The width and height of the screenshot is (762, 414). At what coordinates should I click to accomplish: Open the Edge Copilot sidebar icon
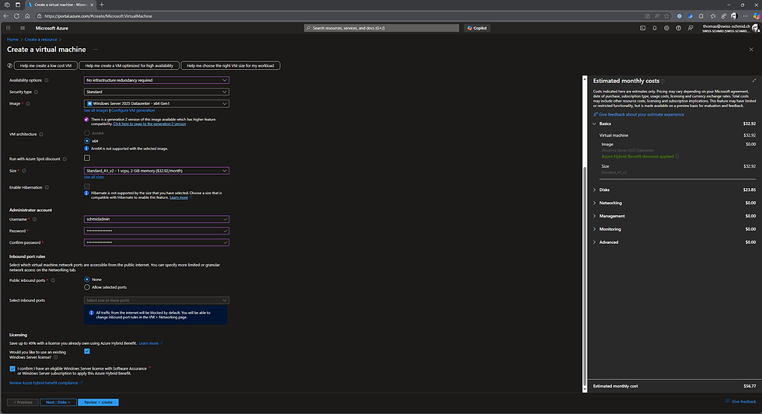pyautogui.click(x=757, y=16)
